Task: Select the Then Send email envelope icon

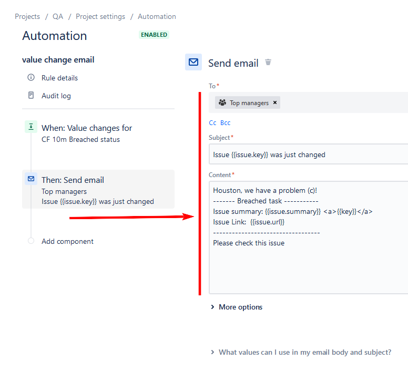Action: coord(31,179)
